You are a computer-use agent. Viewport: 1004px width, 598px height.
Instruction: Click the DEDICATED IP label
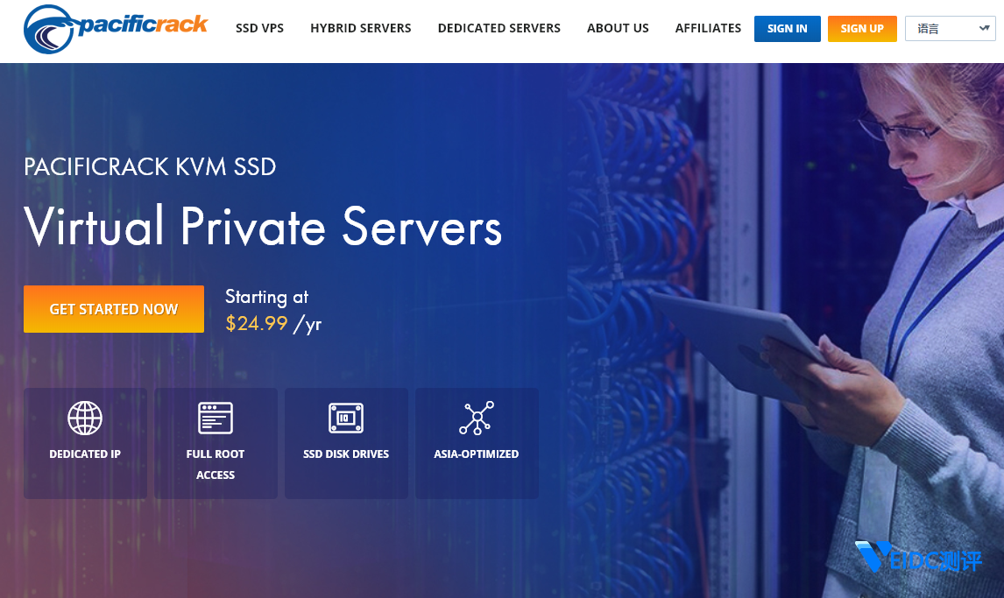(x=85, y=454)
